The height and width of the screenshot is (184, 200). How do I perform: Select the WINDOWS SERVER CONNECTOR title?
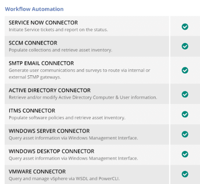[49, 131]
